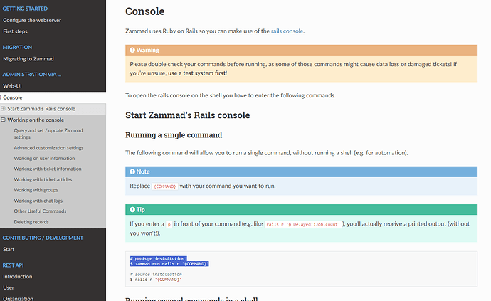Click the Contributing / Development caption
Screen dimensions: 491x301
[x=43, y=238]
